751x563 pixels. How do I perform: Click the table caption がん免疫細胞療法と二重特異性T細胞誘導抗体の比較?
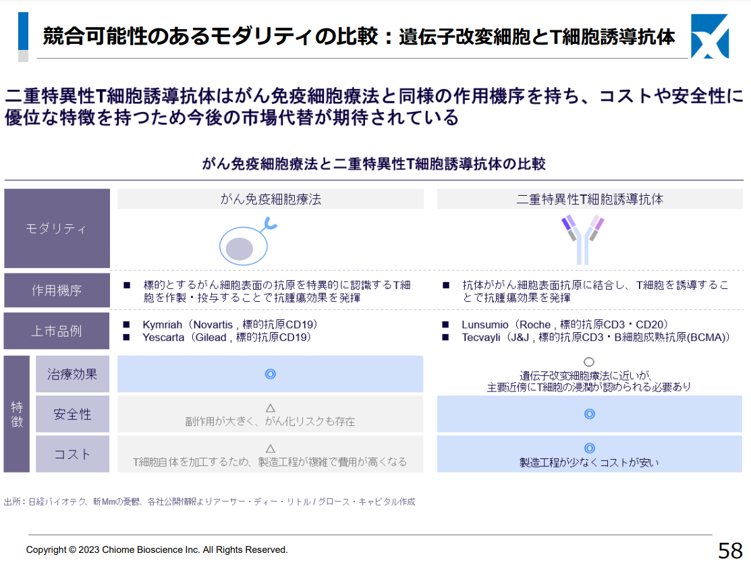pyautogui.click(x=374, y=164)
